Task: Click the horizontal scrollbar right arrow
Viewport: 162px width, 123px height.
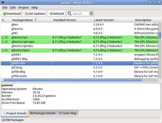Action: pos(157,80)
